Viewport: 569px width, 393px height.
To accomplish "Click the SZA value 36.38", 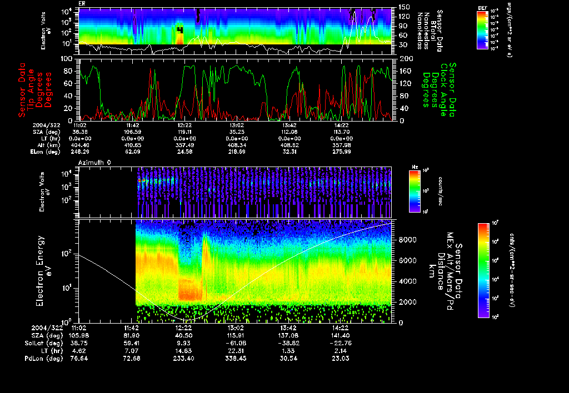I will pos(81,132).
